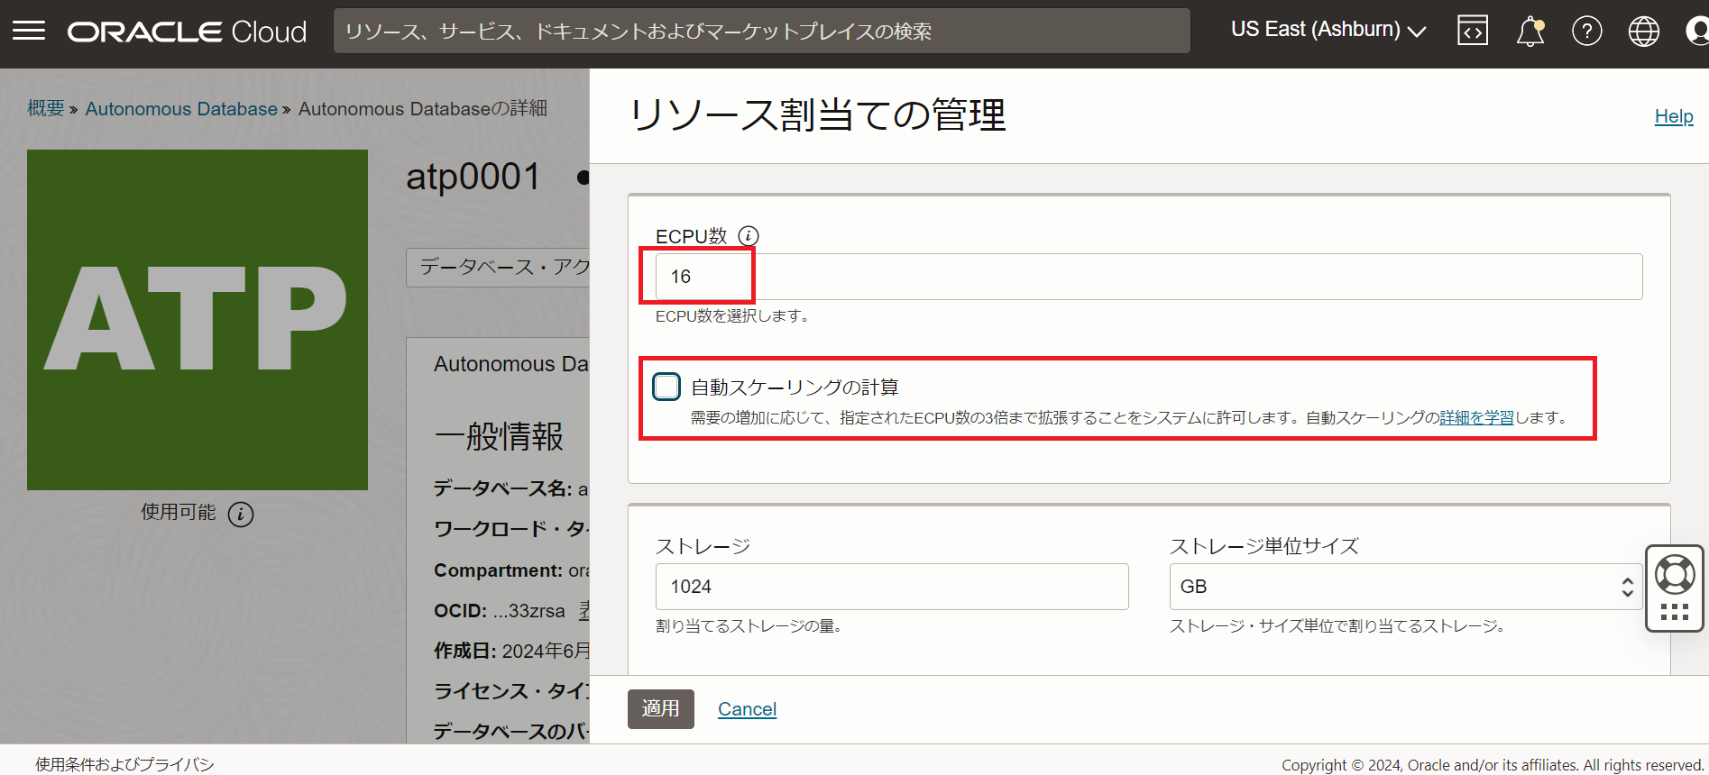Open the hamburger navigation menu

click(29, 31)
